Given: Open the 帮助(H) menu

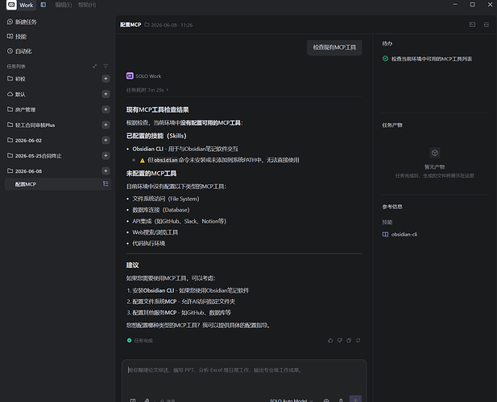Looking at the screenshot, I should pyautogui.click(x=87, y=5).
